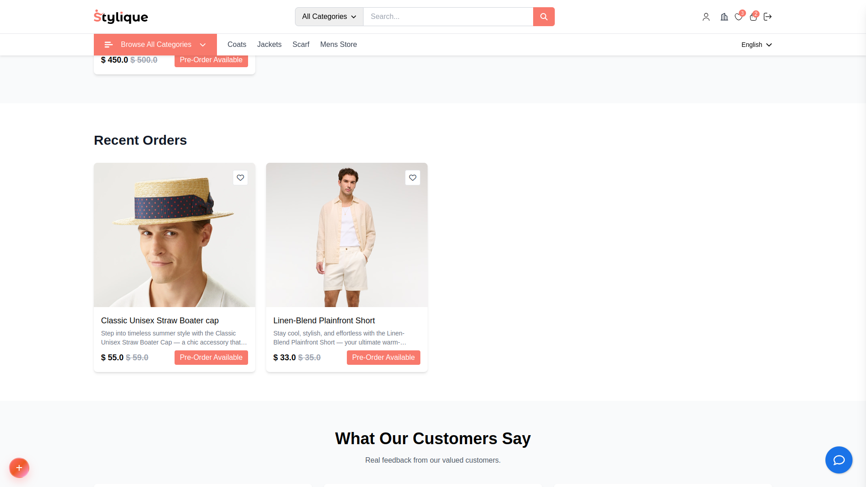Viewport: 866px width, 487px height.
Task: Click Pre-Order Available on Straw Boater cap
Action: pyautogui.click(x=211, y=358)
